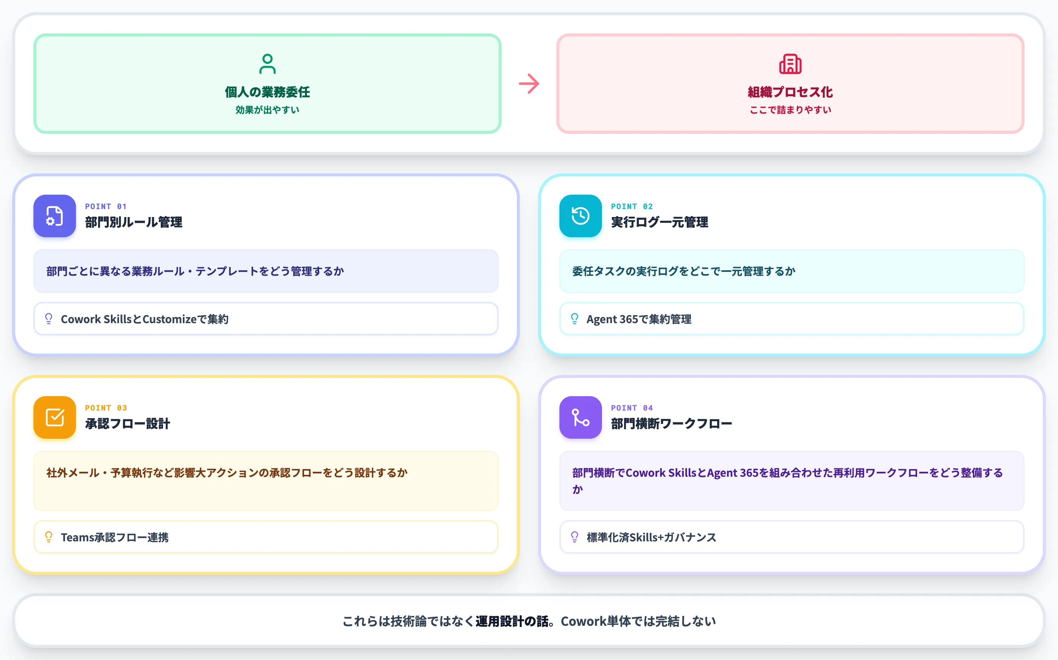Click the Cowork単体では完結しない footer text
The image size is (1058, 660).
[638, 621]
